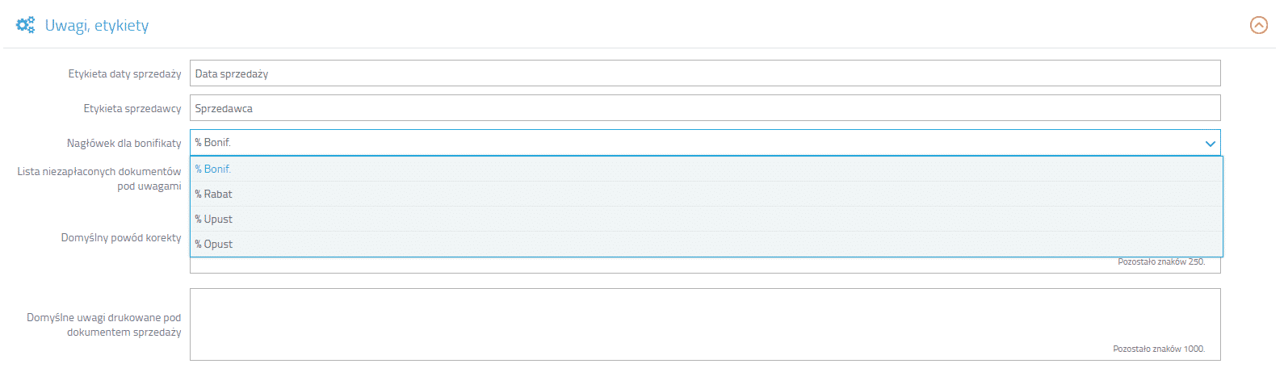This screenshot has width=1284, height=368.
Task: Click the Domyślne uwagi large text area
Action: (704, 323)
